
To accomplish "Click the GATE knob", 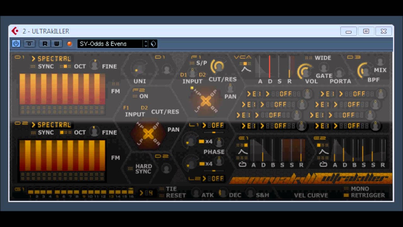I will [323, 67].
